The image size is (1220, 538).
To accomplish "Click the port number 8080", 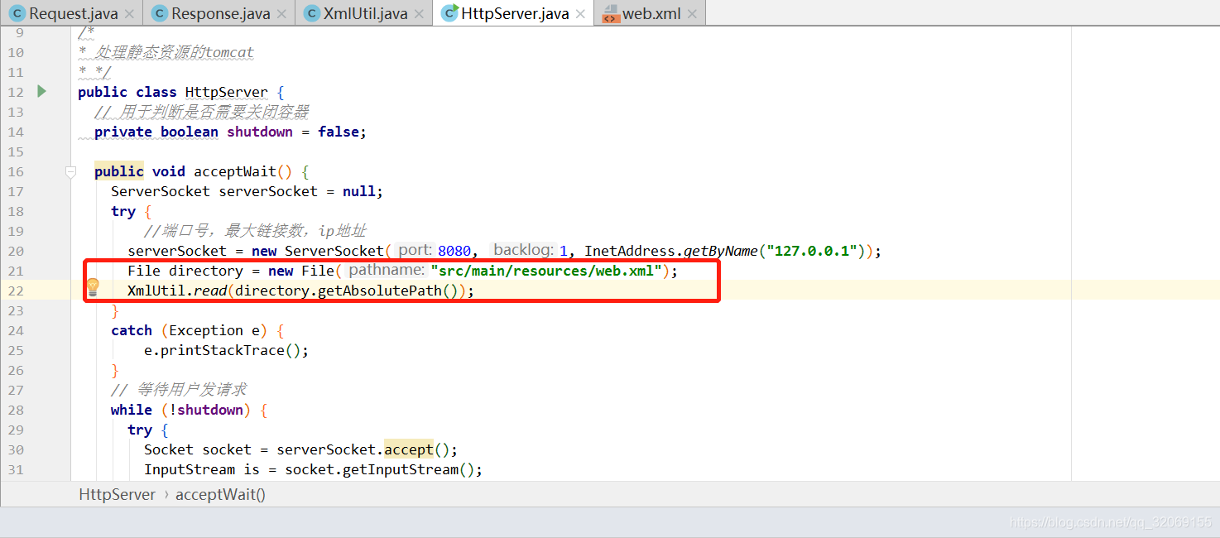I will 454,251.
